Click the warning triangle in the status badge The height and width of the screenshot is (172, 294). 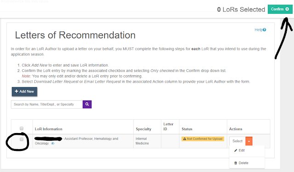tap(185, 139)
